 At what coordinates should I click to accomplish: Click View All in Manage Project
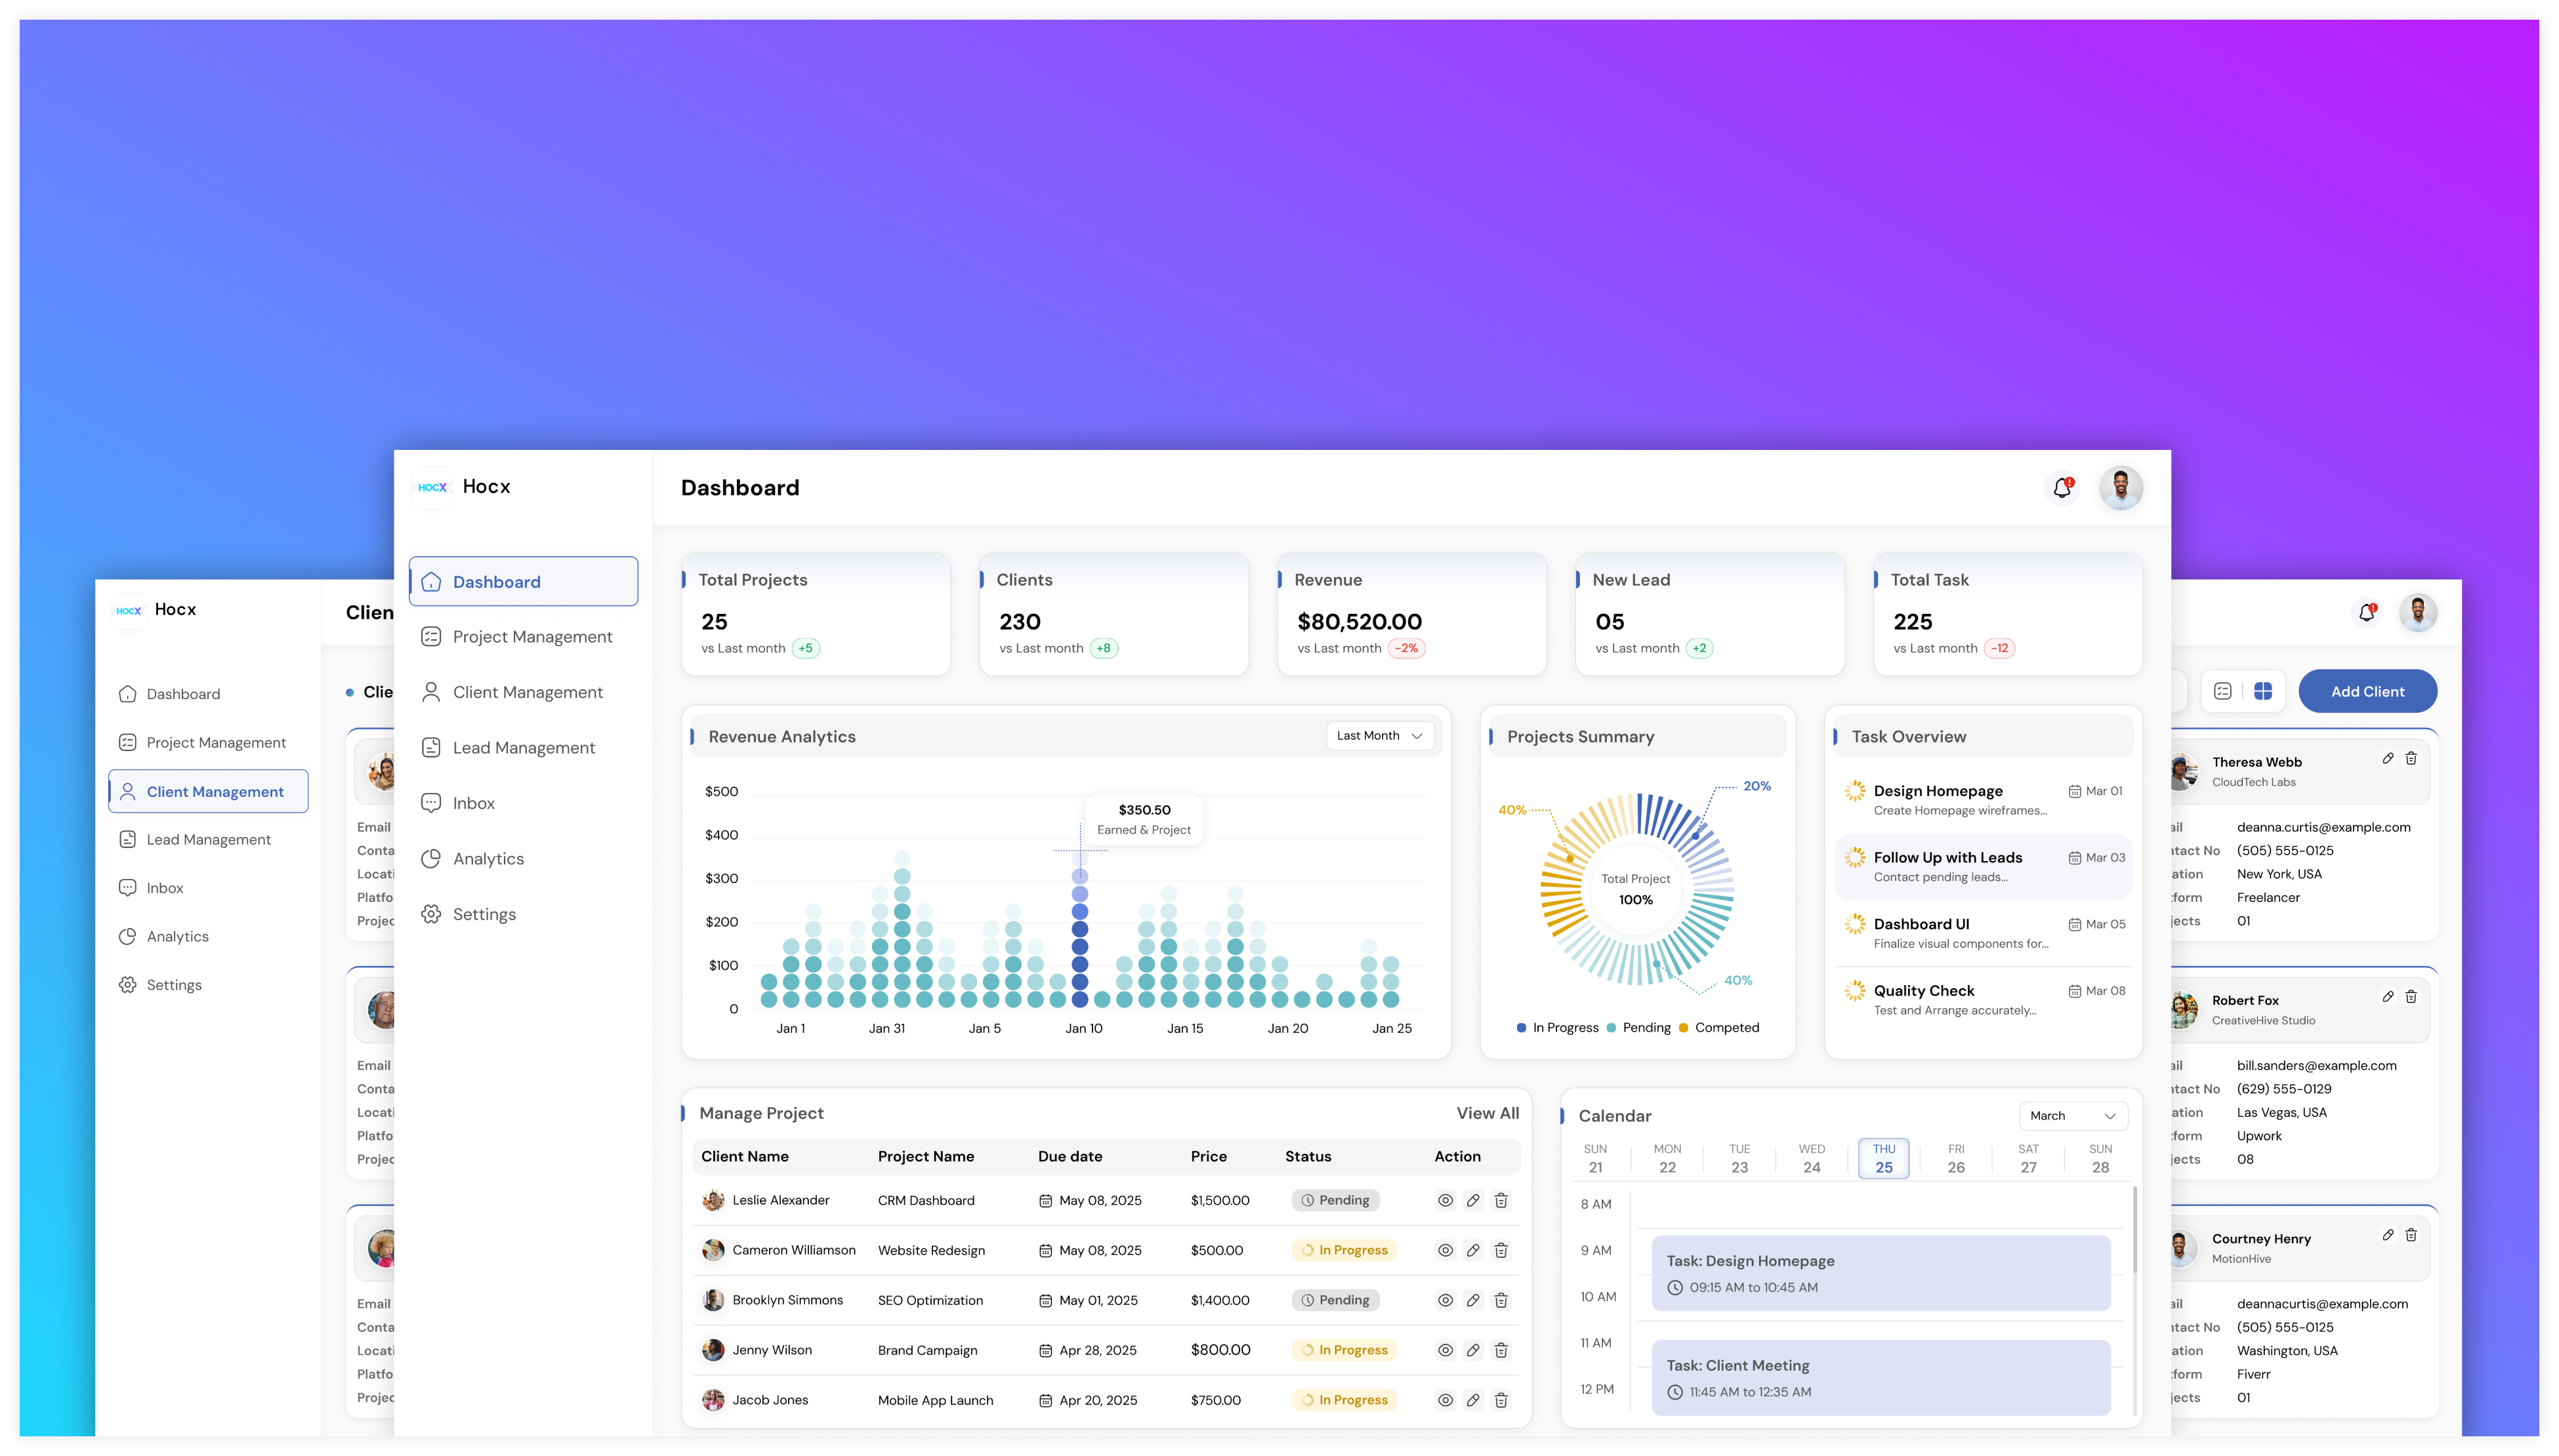point(1487,1113)
